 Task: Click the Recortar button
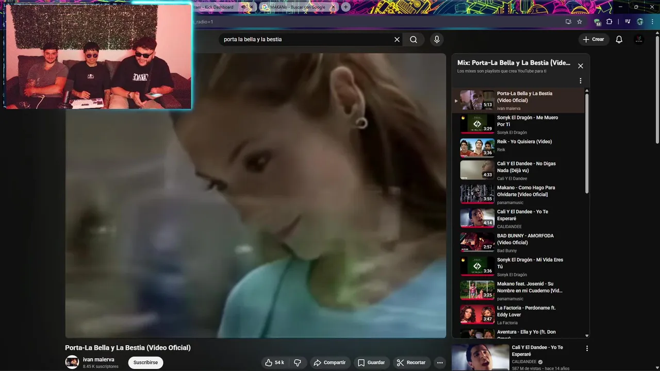click(x=411, y=363)
